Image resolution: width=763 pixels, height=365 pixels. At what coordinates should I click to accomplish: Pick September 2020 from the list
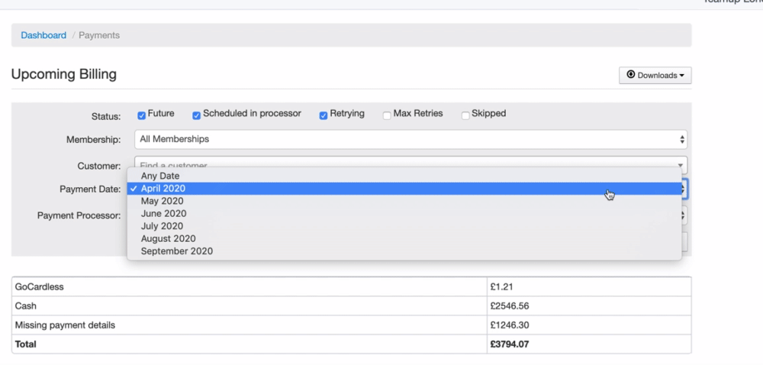click(x=176, y=251)
